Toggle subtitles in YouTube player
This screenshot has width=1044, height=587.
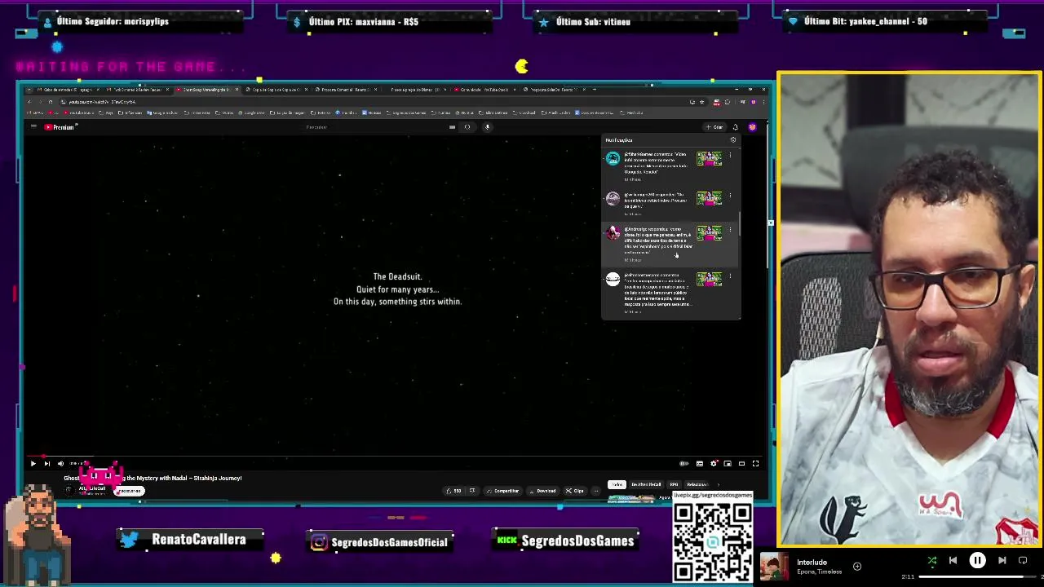700,463
